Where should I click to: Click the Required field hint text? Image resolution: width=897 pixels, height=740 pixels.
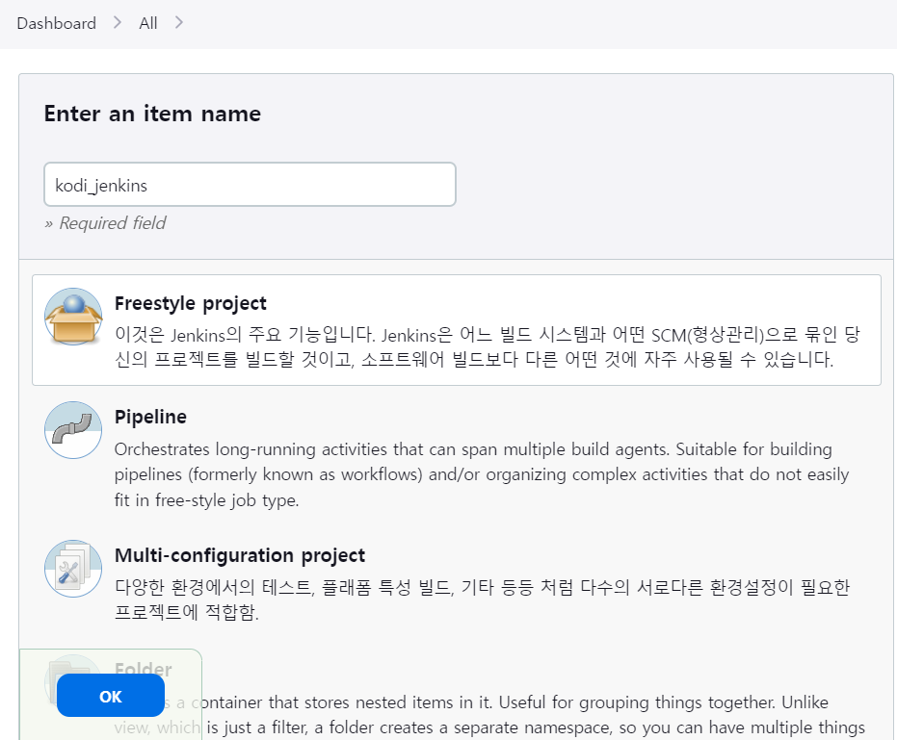coord(105,223)
